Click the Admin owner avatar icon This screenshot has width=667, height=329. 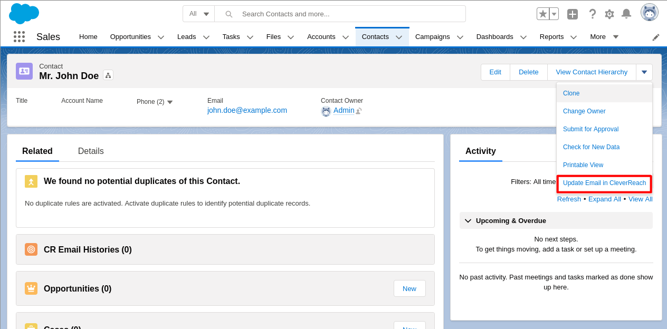pos(326,111)
